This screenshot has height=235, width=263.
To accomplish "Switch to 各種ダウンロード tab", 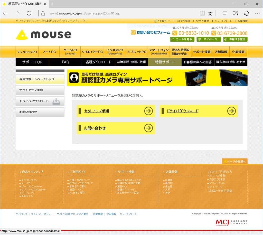I will (98, 62).
